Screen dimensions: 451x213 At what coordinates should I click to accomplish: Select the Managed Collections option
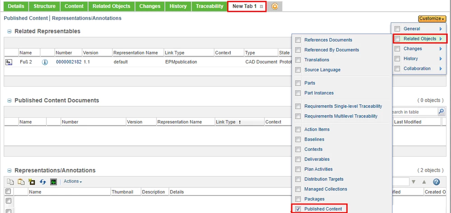pyautogui.click(x=325, y=189)
